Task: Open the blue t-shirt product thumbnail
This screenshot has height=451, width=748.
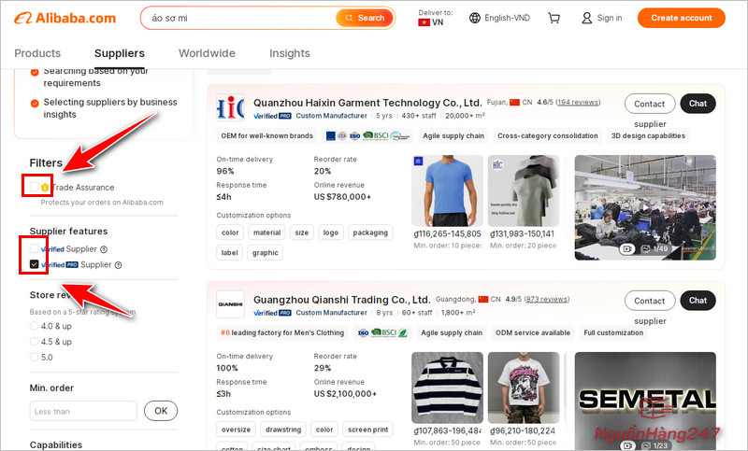Action: 447,190
